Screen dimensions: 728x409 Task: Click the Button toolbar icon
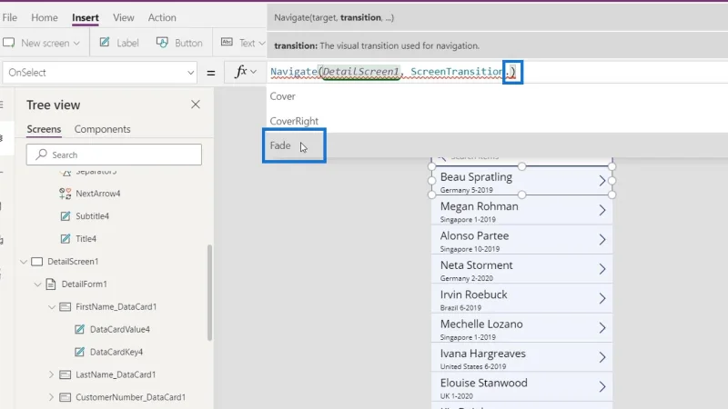162,42
